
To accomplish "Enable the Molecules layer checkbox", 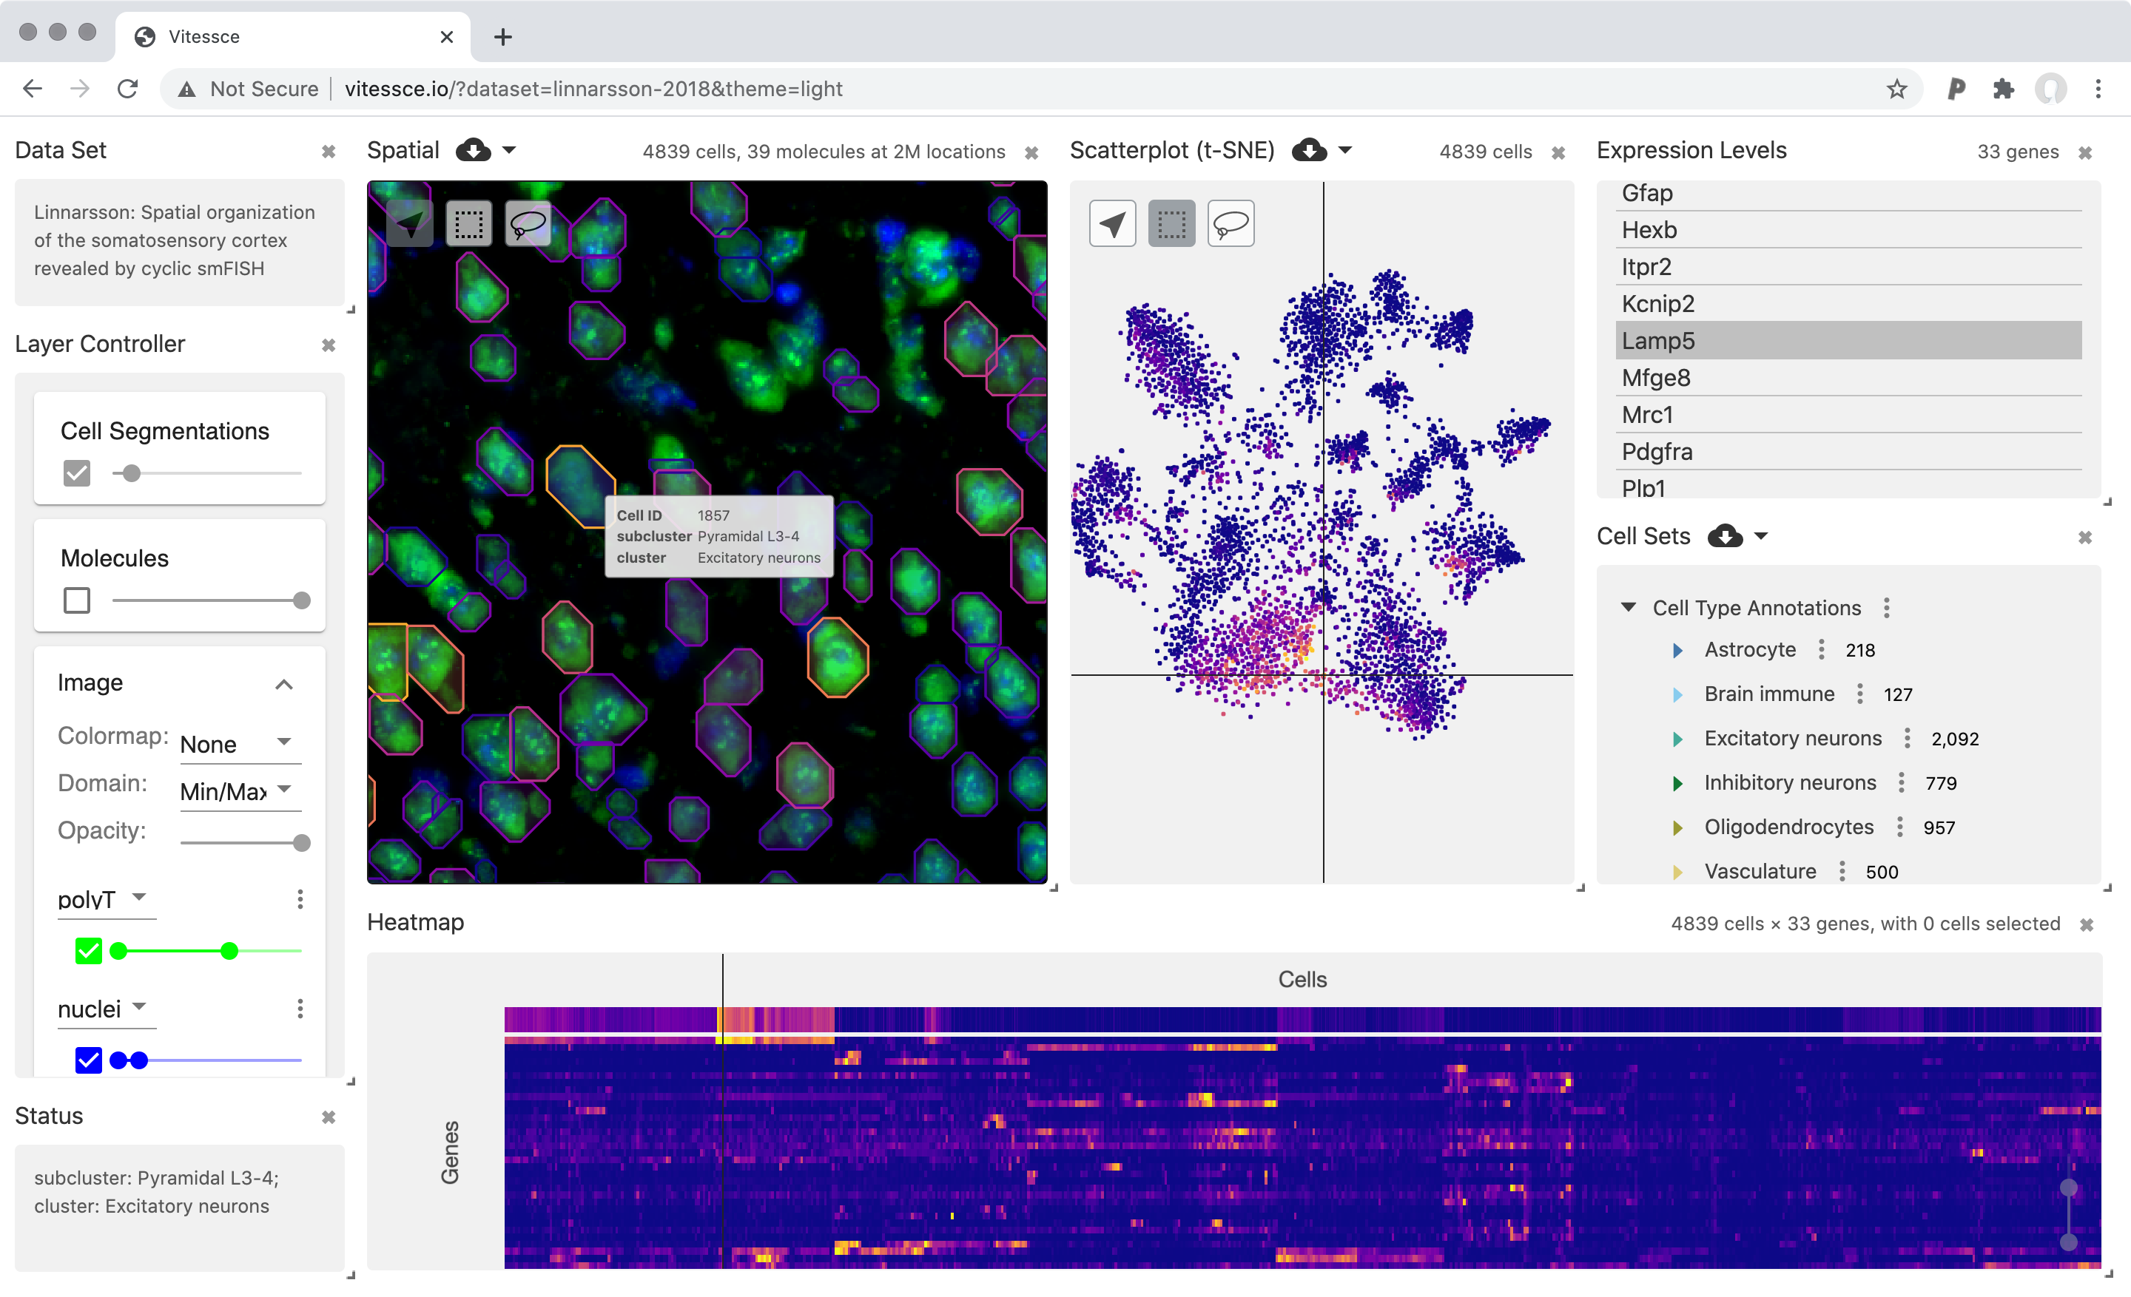I will tap(77, 600).
